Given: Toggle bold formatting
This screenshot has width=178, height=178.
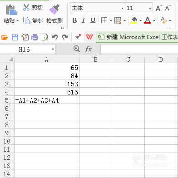Looking at the screenshot, I should tap(74, 20).
